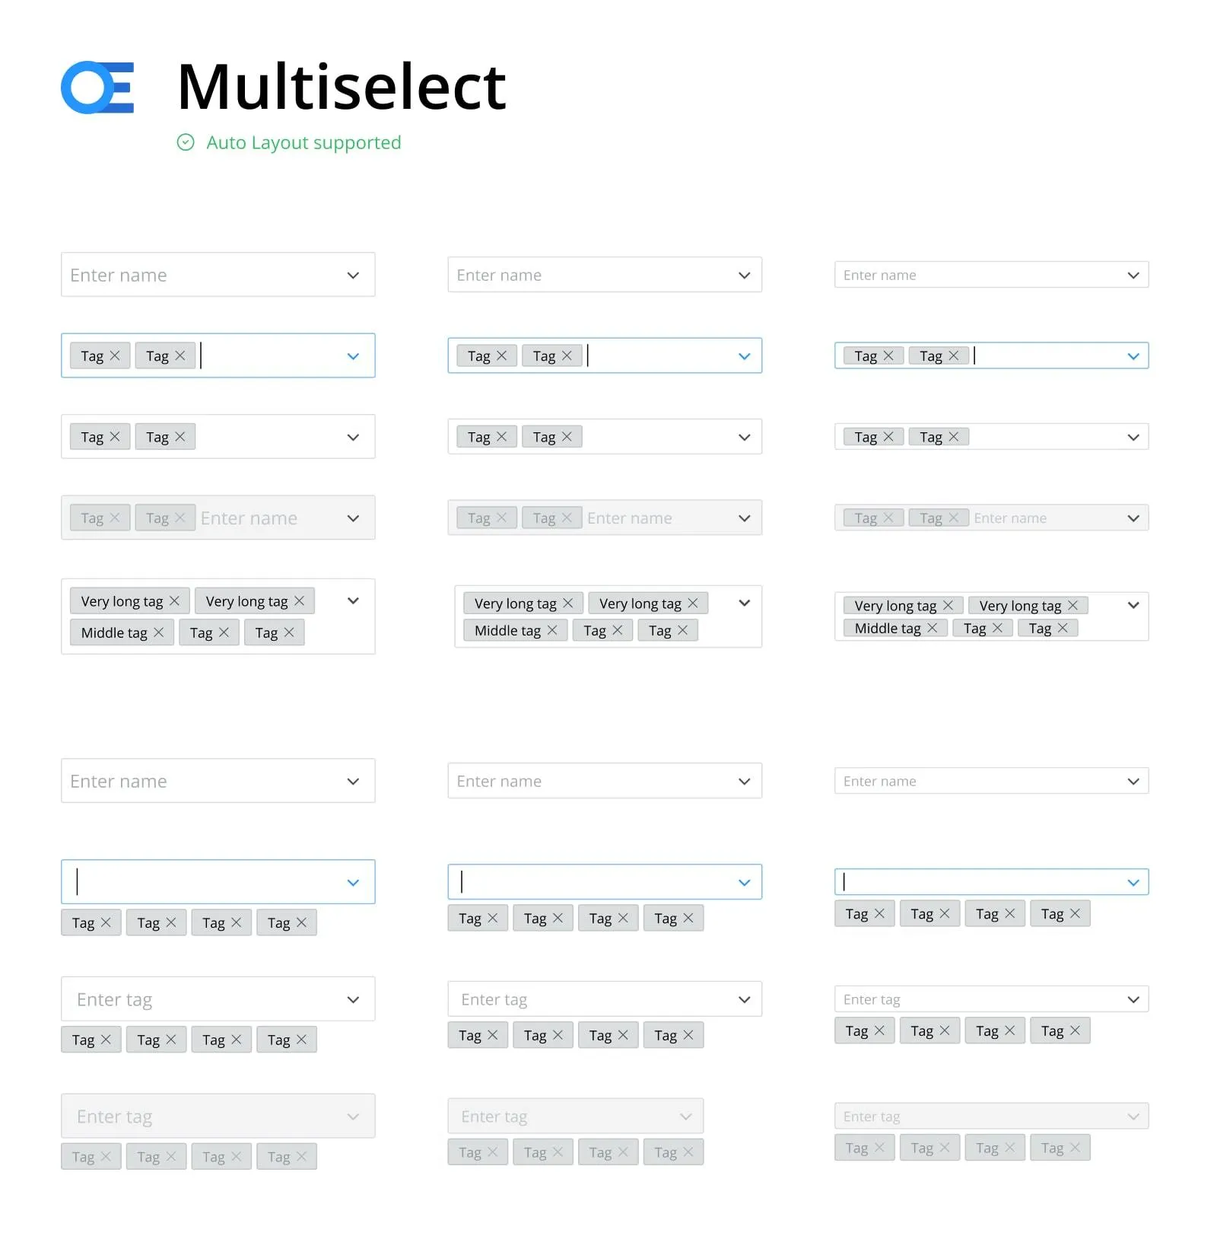This screenshot has height=1255, width=1217.
Task: Open blue chevron of largest empty focused field
Action: 353,883
